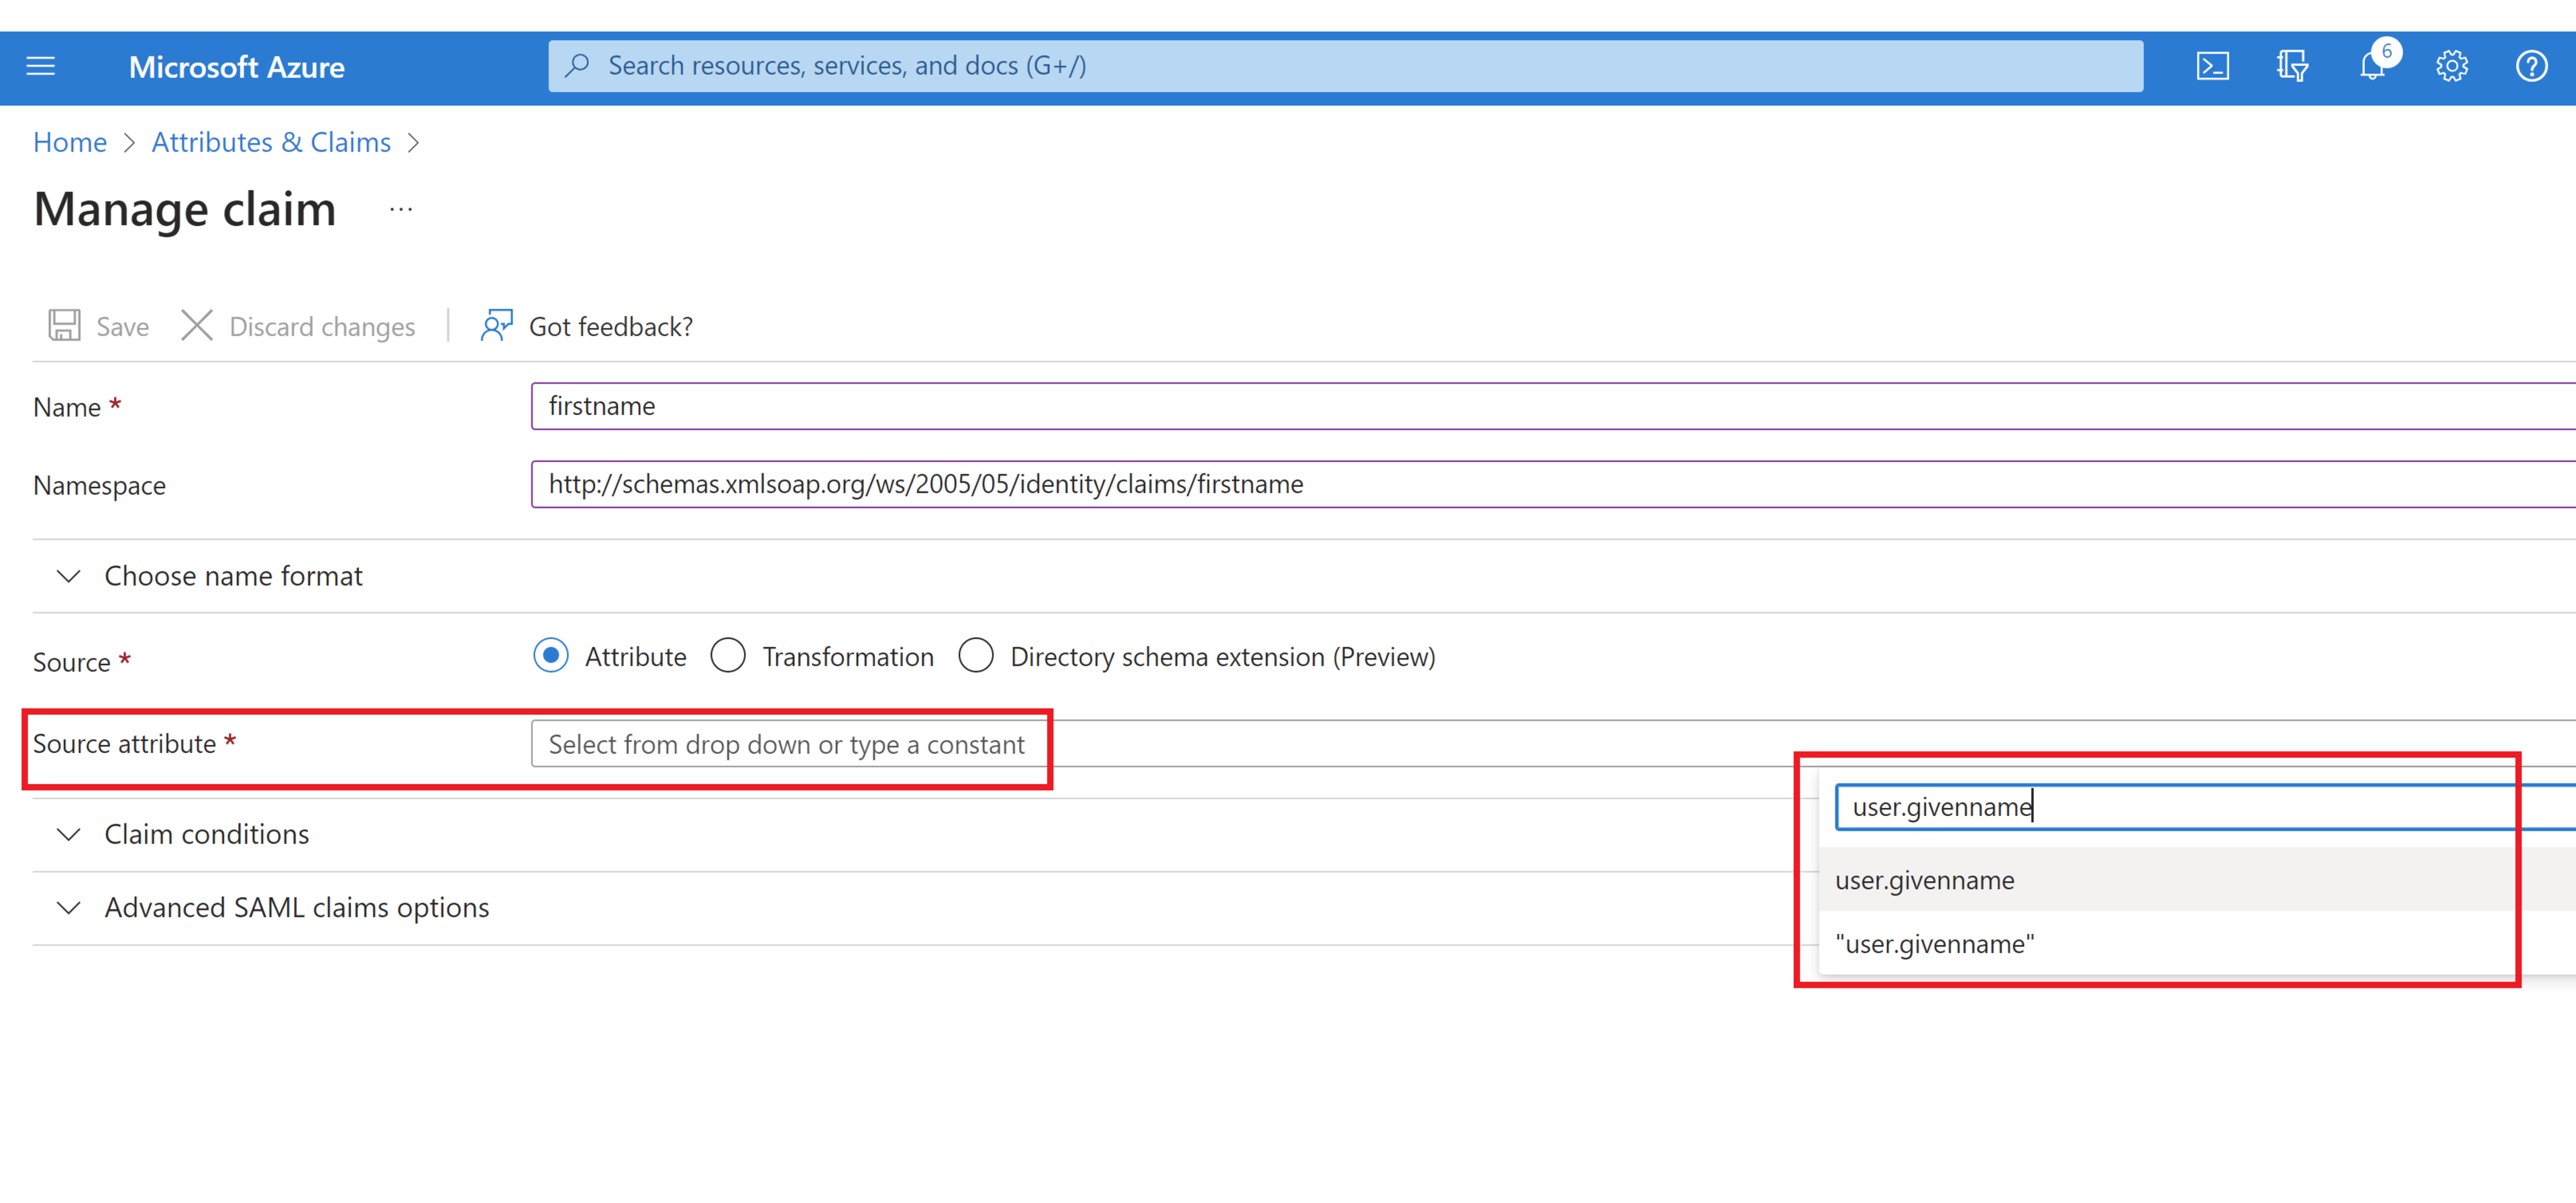Open the Manage claim ellipsis menu
This screenshot has height=1203, width=2576.
[x=400, y=208]
